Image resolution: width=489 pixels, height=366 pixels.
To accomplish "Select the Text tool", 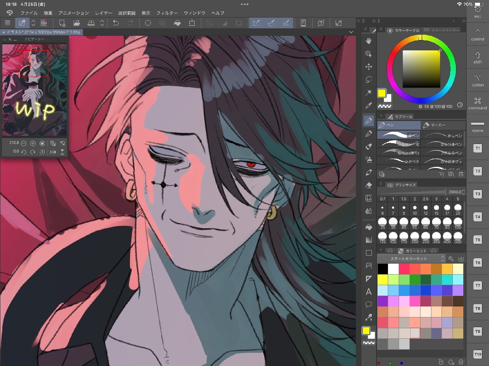I will pyautogui.click(x=369, y=292).
